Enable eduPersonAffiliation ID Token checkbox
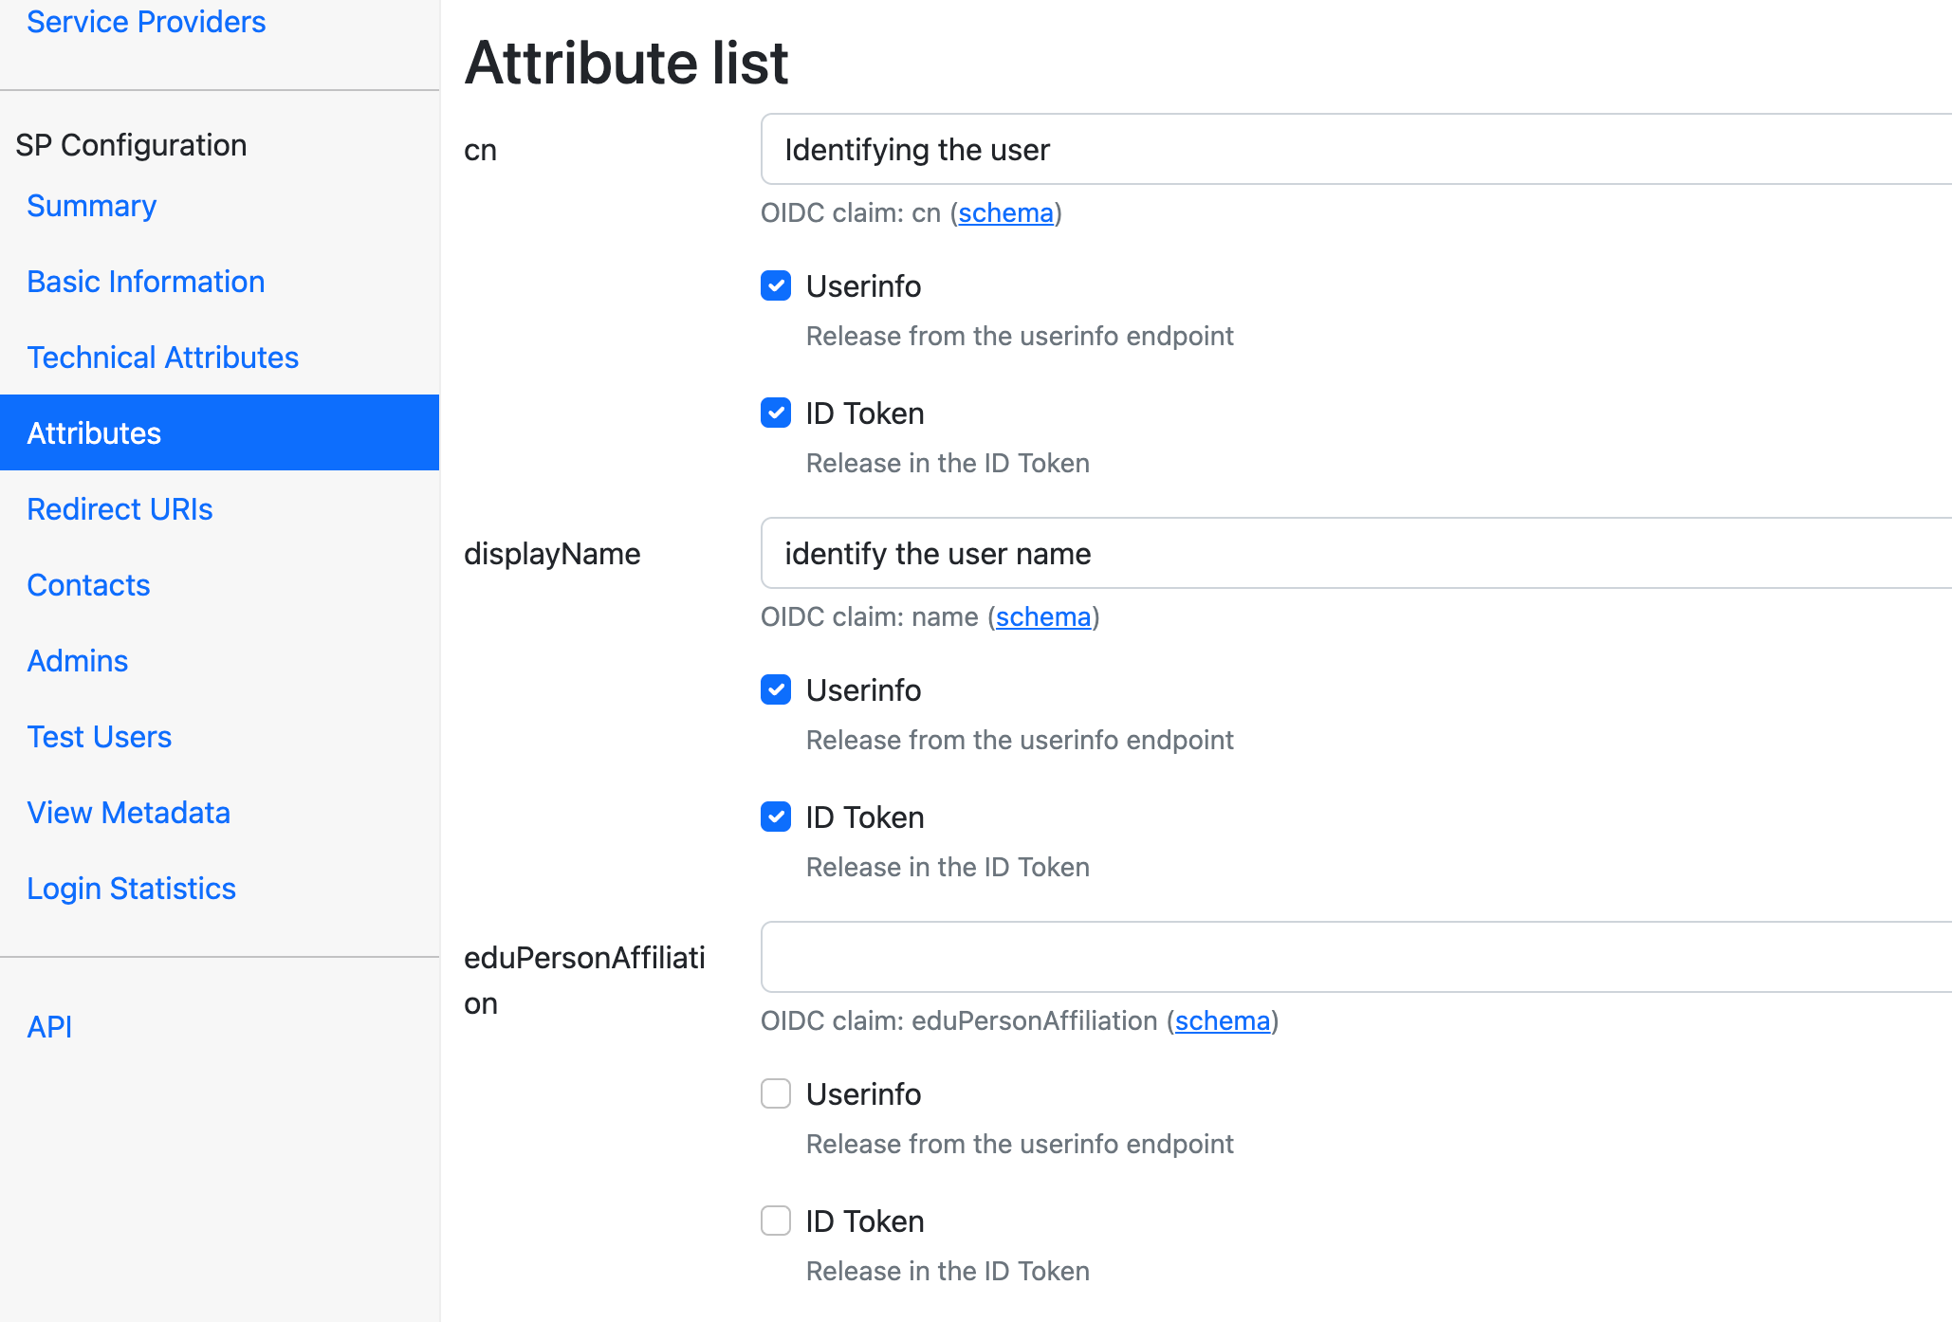The width and height of the screenshot is (1952, 1322). 776,1221
